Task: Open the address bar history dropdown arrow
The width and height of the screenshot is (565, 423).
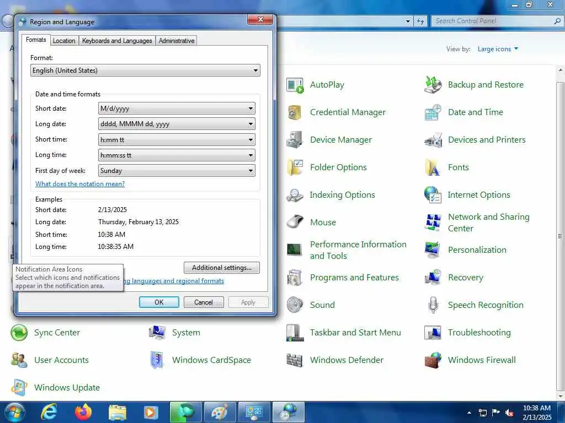Action: click(x=408, y=21)
